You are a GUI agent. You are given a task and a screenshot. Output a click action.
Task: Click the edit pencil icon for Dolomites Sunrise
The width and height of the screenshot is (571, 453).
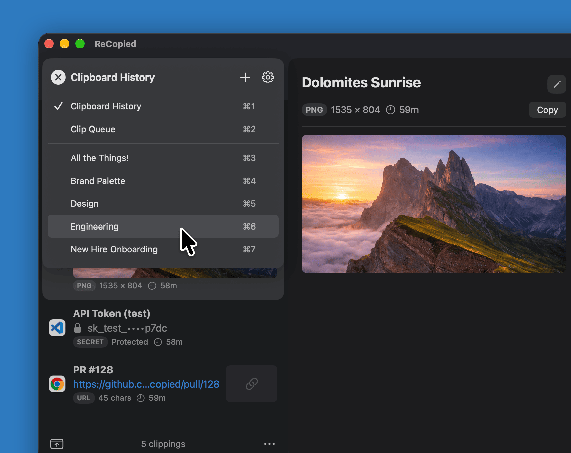coord(557,84)
